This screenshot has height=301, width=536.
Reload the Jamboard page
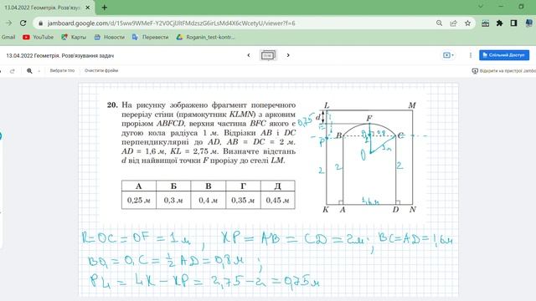click(x=23, y=23)
